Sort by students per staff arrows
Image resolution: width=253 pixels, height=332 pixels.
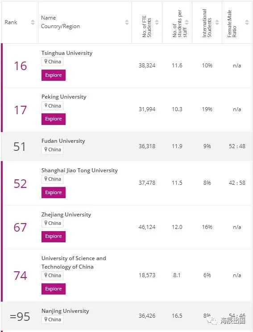187,22
